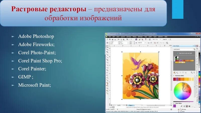
Task: Click the black swatch in the Color Styles list
Action: click(x=176, y=57)
